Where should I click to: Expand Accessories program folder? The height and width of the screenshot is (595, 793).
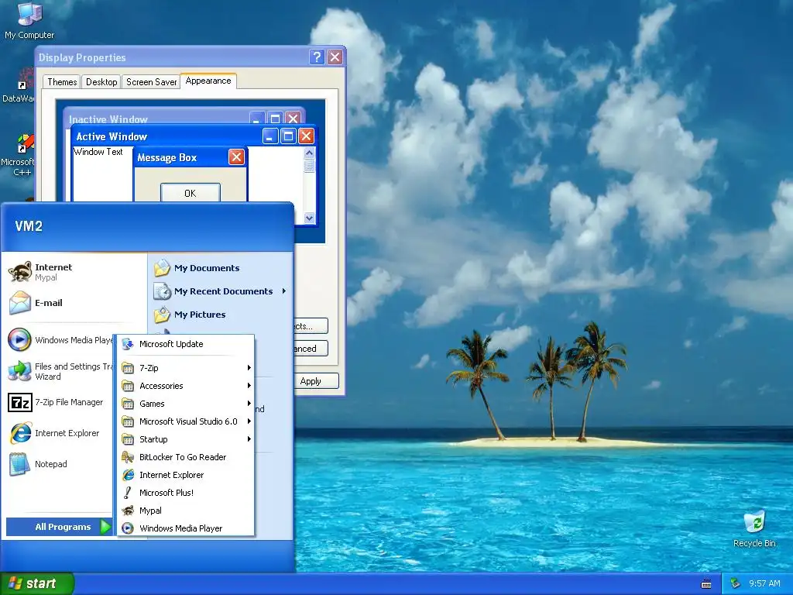click(x=186, y=386)
